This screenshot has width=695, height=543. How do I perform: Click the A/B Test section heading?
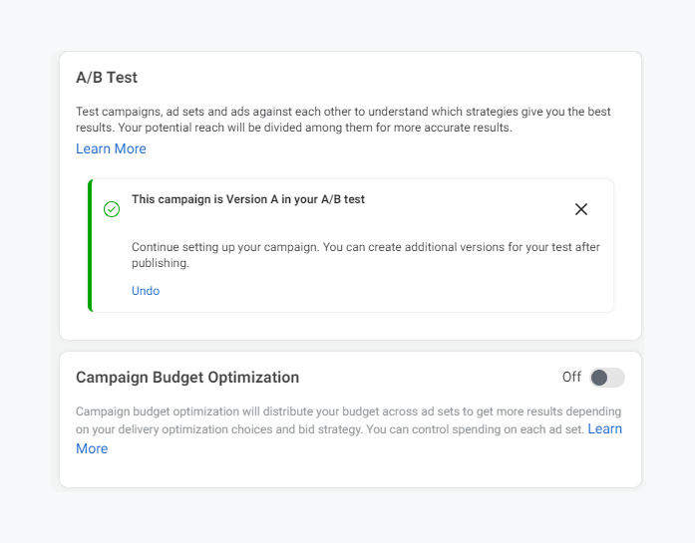pos(107,77)
